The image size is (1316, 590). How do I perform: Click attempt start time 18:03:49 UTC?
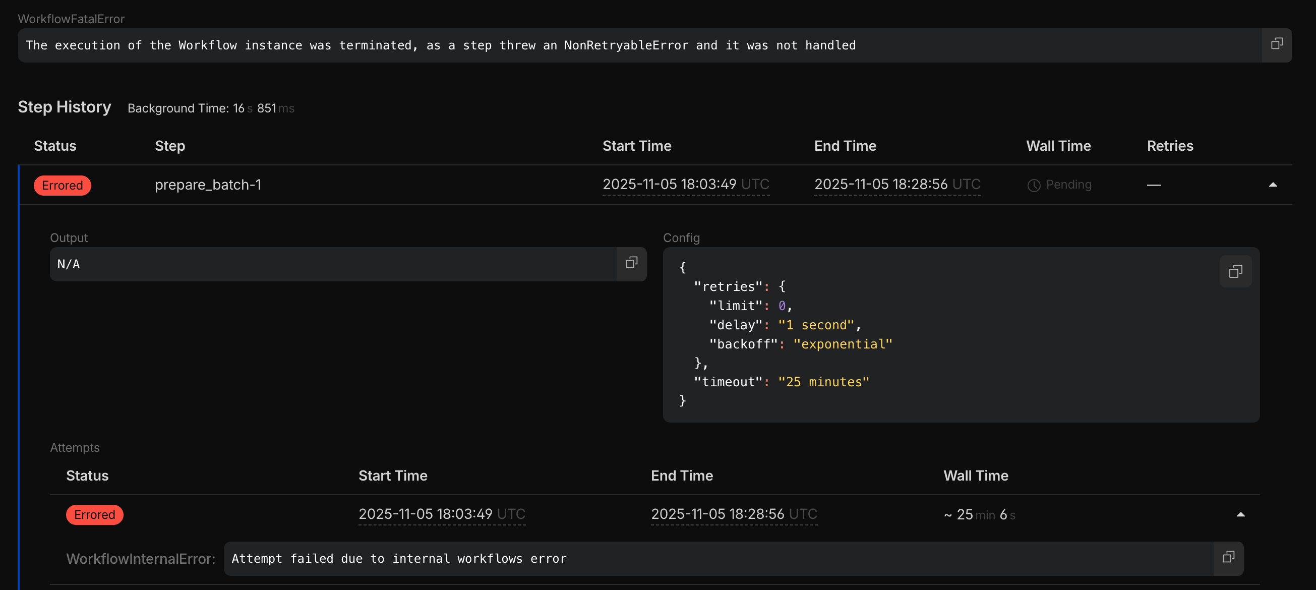point(441,513)
